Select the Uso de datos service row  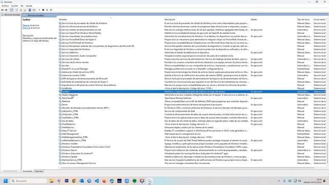coord(192,121)
